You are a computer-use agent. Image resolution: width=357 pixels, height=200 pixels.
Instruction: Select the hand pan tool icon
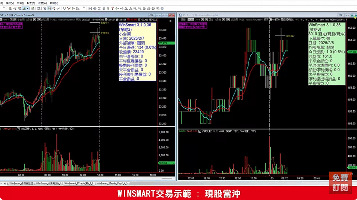[x=162, y=9]
